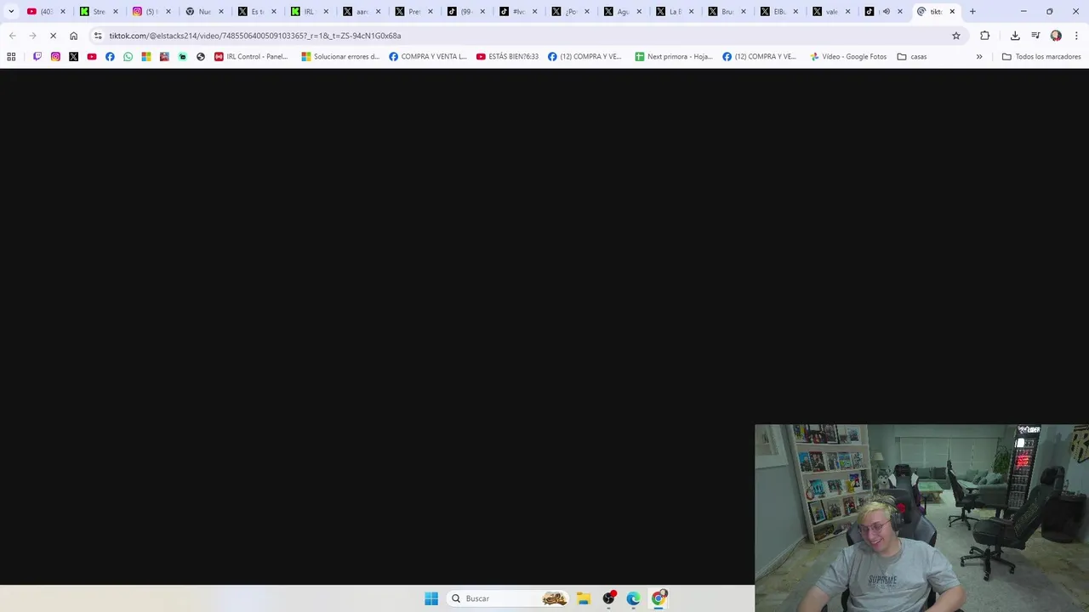Open Microsoft Edge from the taskbar
1089x612 pixels.
coord(633,598)
